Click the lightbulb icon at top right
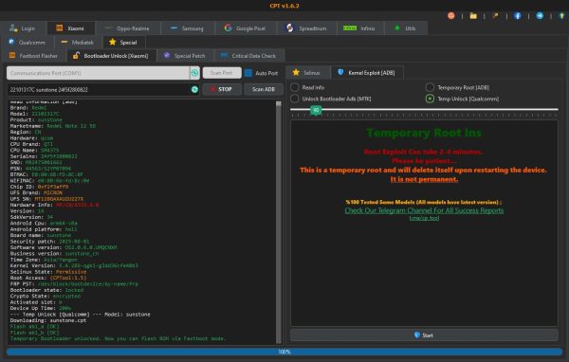This screenshot has width=569, height=362. 561,16
